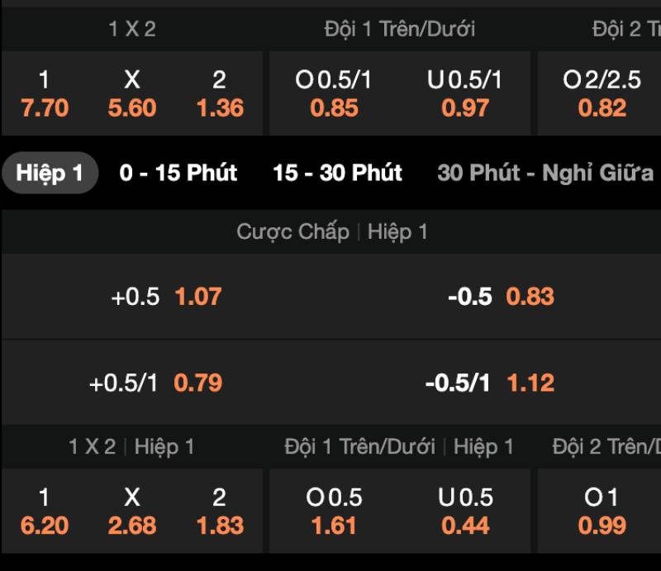Image resolution: width=661 pixels, height=571 pixels.
Task: Select Đội 1 under U 0.5/1 at 0.97
Action: 464,94
